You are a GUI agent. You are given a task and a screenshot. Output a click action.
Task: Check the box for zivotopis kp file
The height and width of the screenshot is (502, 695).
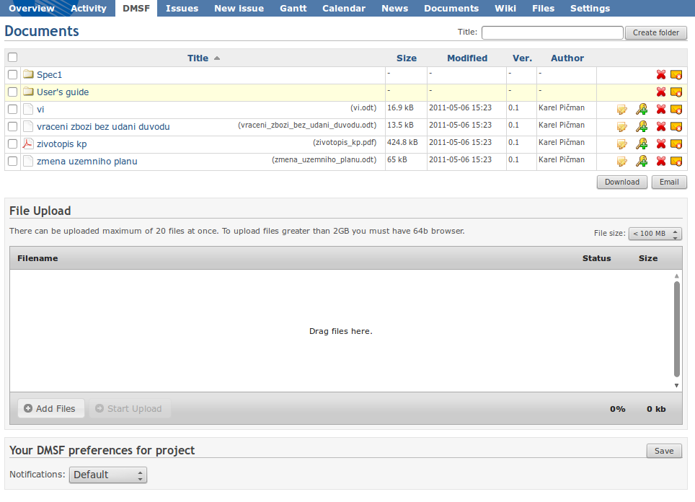(12, 144)
